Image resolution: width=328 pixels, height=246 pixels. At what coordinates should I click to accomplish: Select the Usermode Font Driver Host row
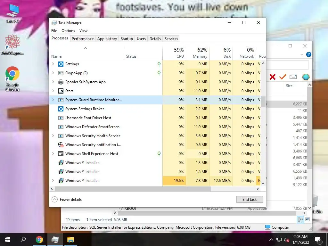click(x=155, y=118)
